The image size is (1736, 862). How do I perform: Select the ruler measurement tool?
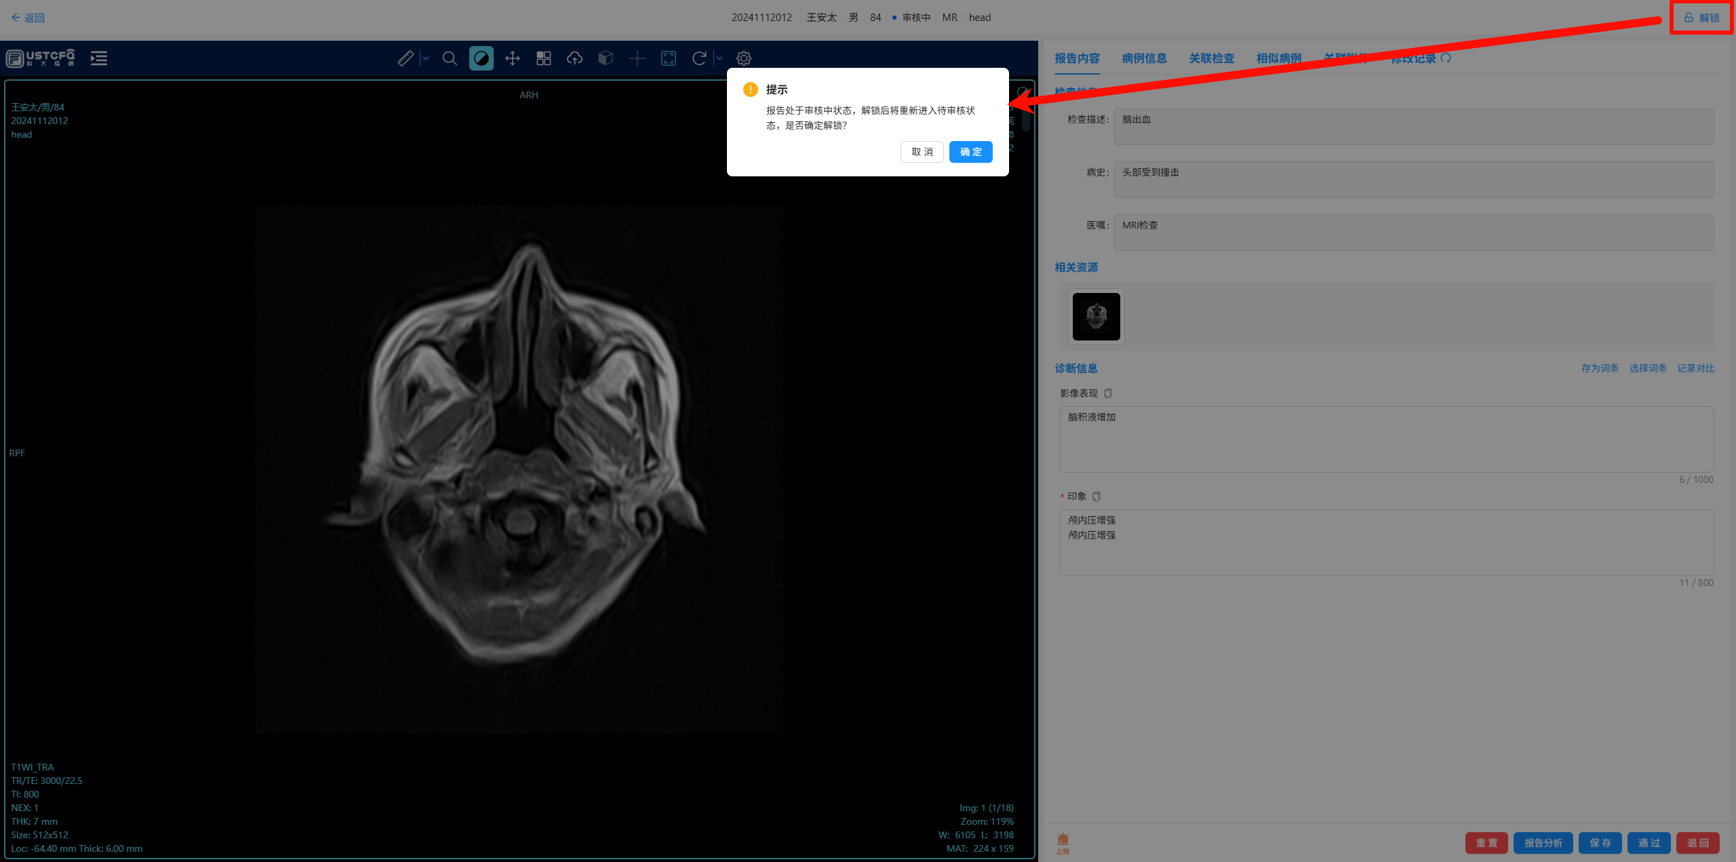406,58
